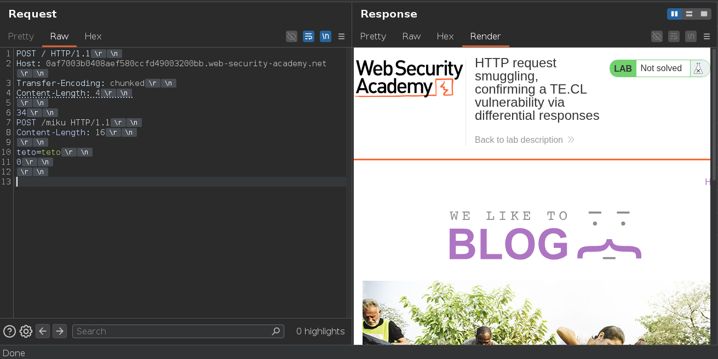Open the help question mark icon

pyautogui.click(x=9, y=331)
